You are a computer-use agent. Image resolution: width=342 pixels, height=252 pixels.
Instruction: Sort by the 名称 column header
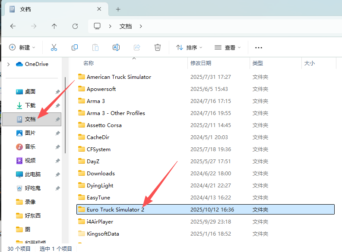coord(89,63)
